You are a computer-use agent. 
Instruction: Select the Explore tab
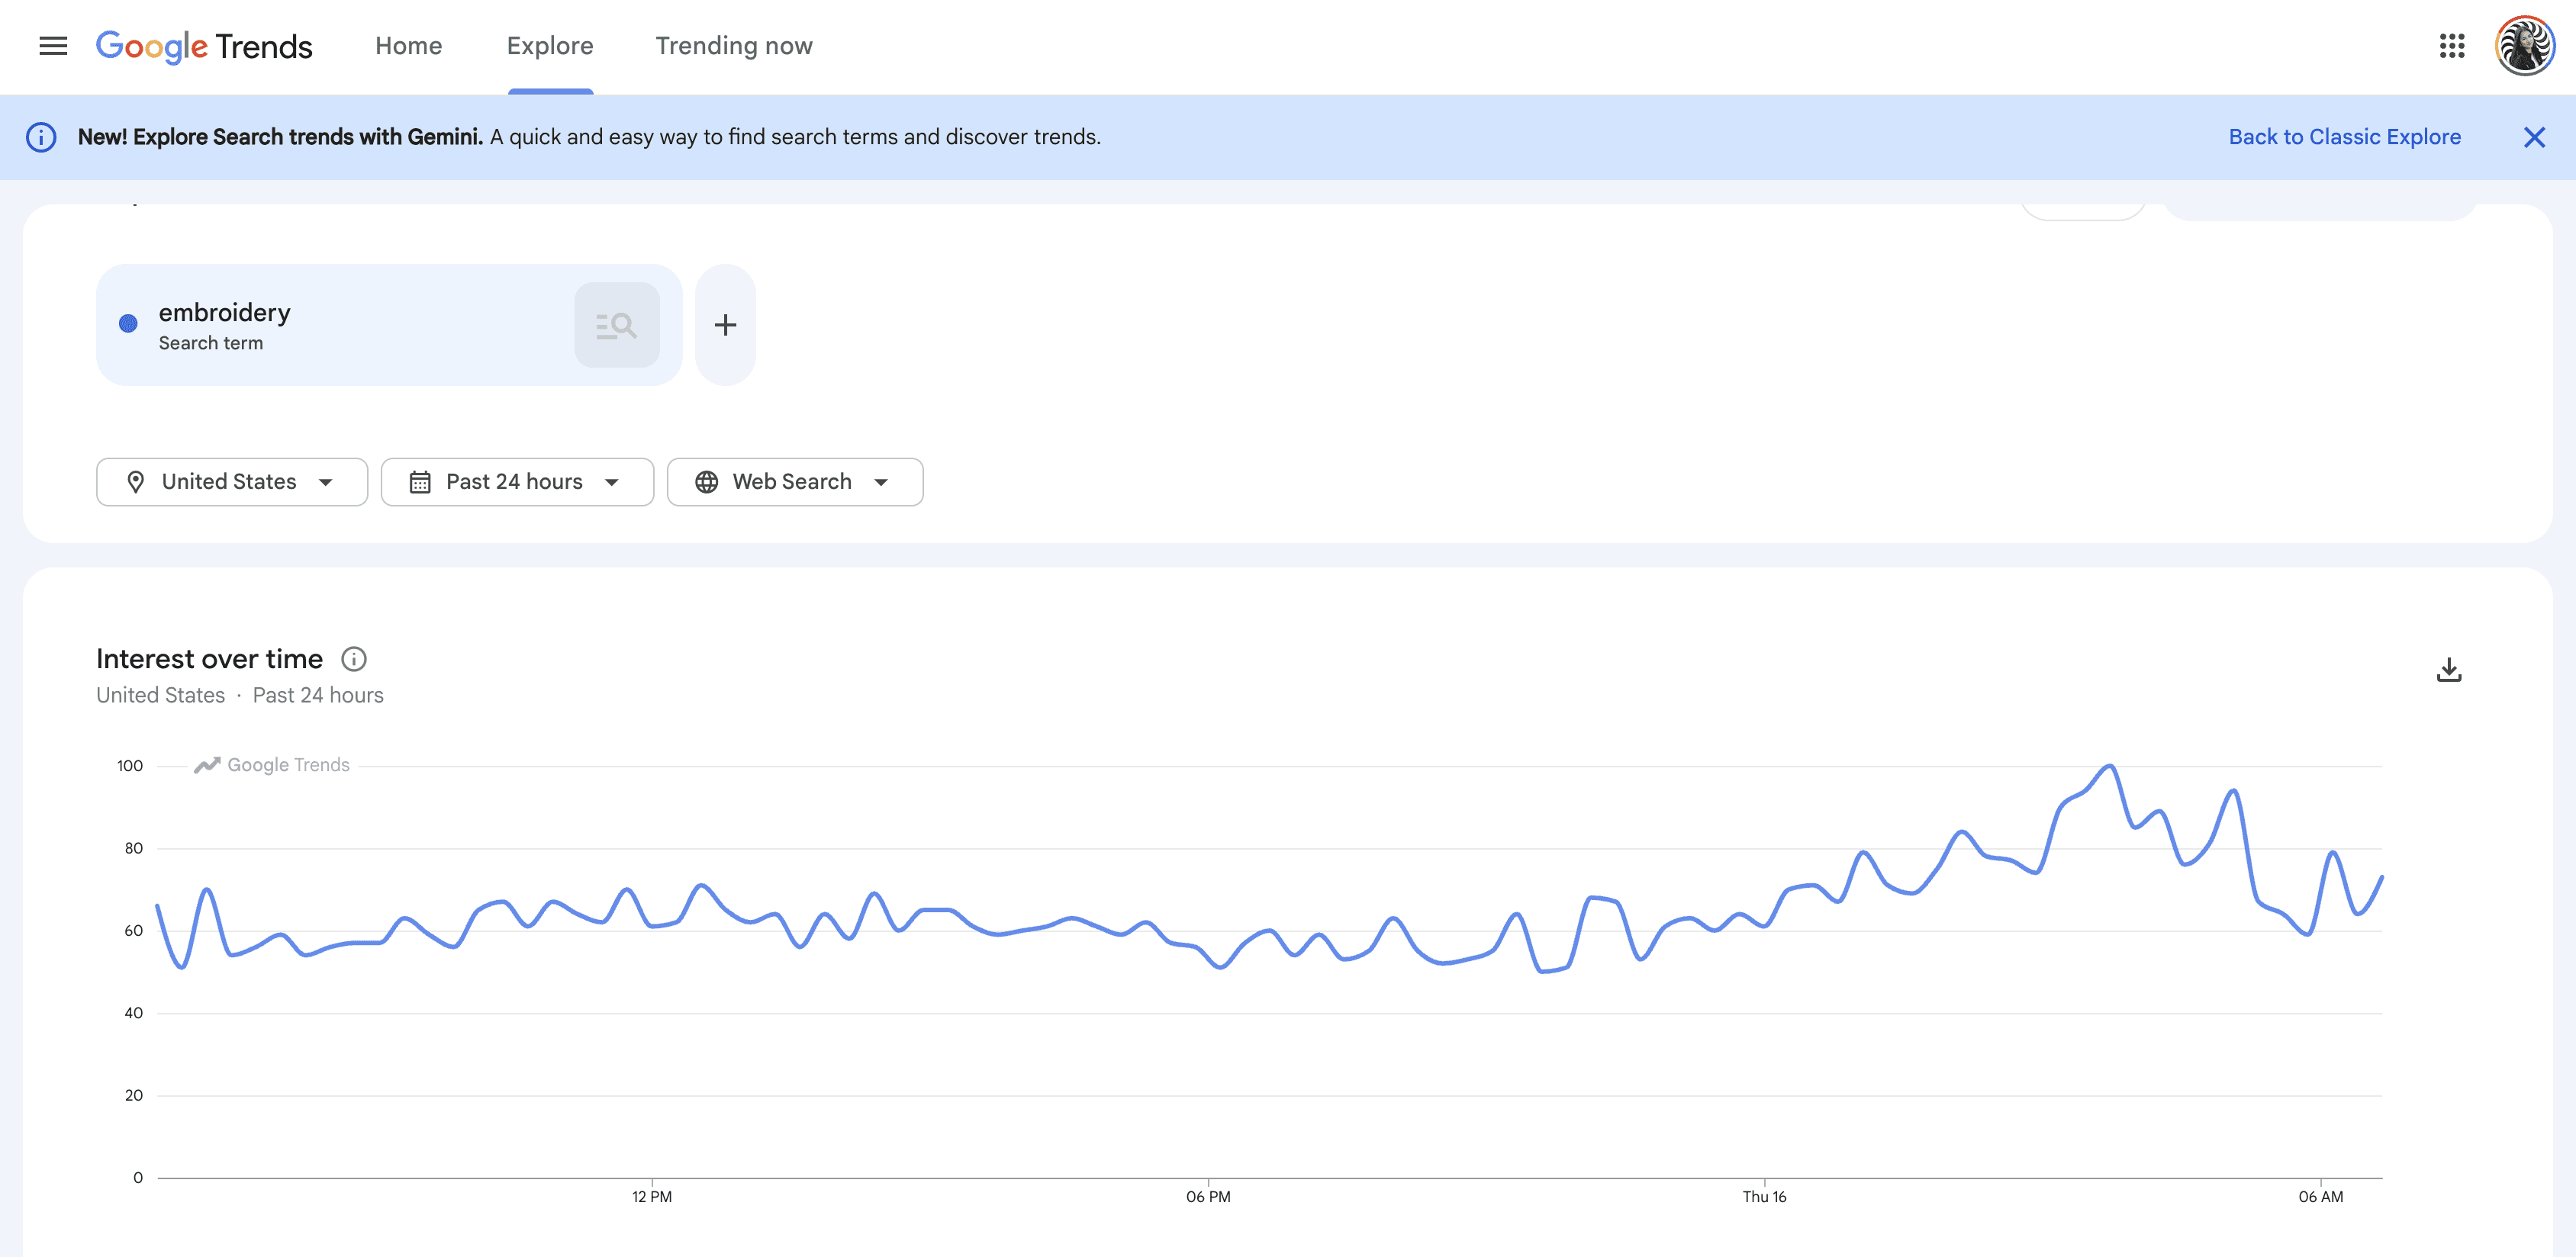549,46
